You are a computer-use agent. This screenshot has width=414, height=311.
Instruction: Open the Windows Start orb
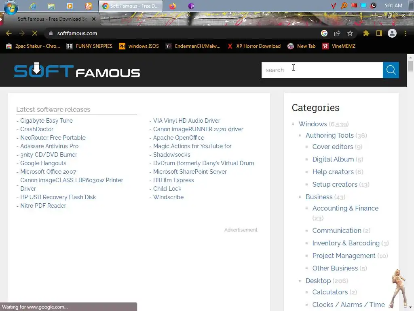point(11,6)
